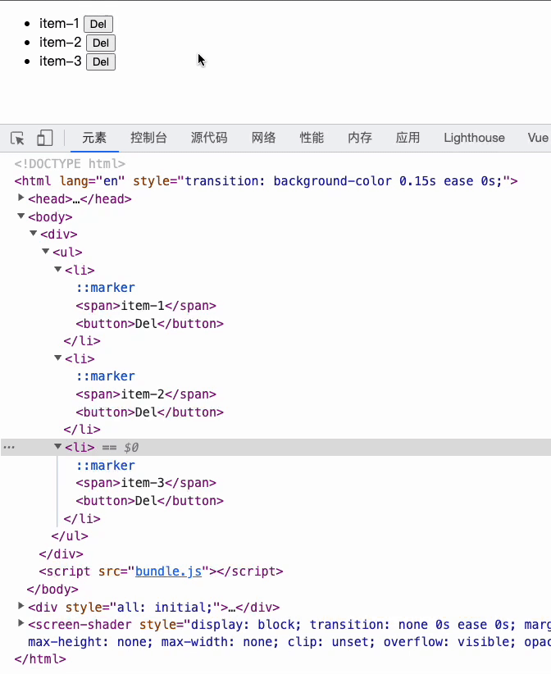The width and height of the screenshot is (551, 674).
Task: Collapse the first li node containing item-1
Action: [x=58, y=269]
